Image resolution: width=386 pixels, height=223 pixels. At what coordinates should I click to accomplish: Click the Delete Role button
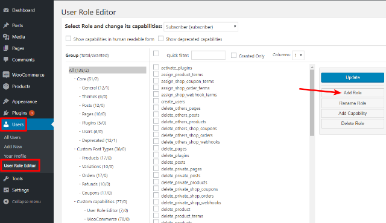(352, 124)
